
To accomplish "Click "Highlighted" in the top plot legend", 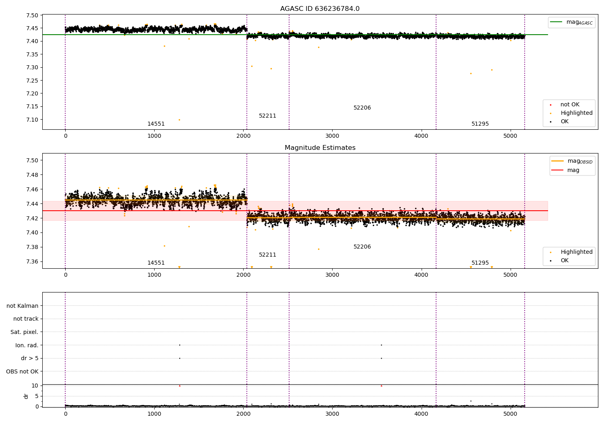I will coord(576,113).
